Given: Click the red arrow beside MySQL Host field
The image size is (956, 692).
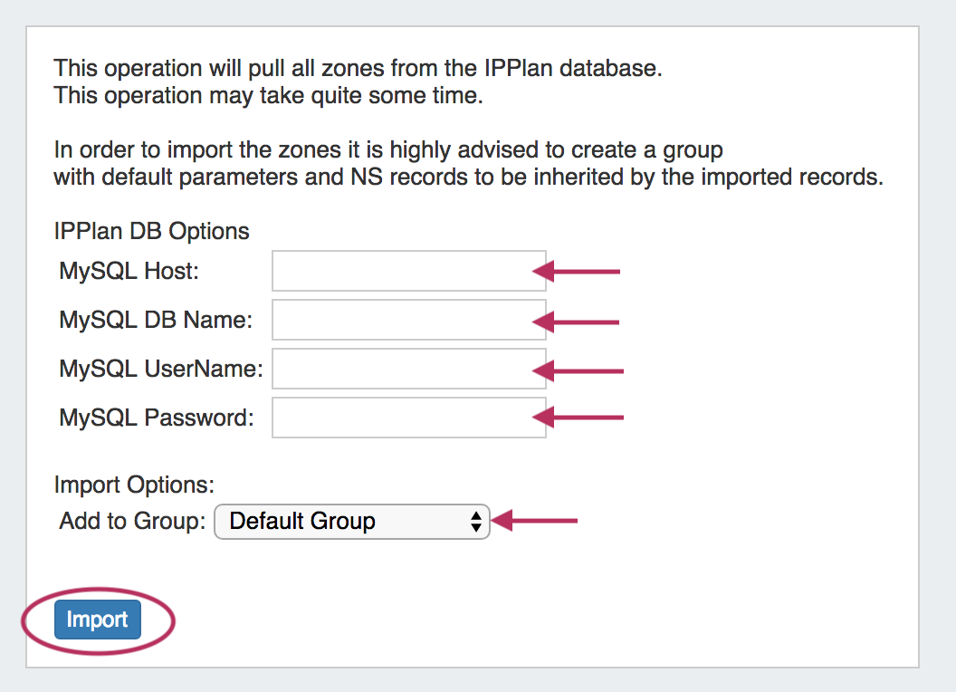Looking at the screenshot, I should [x=577, y=271].
